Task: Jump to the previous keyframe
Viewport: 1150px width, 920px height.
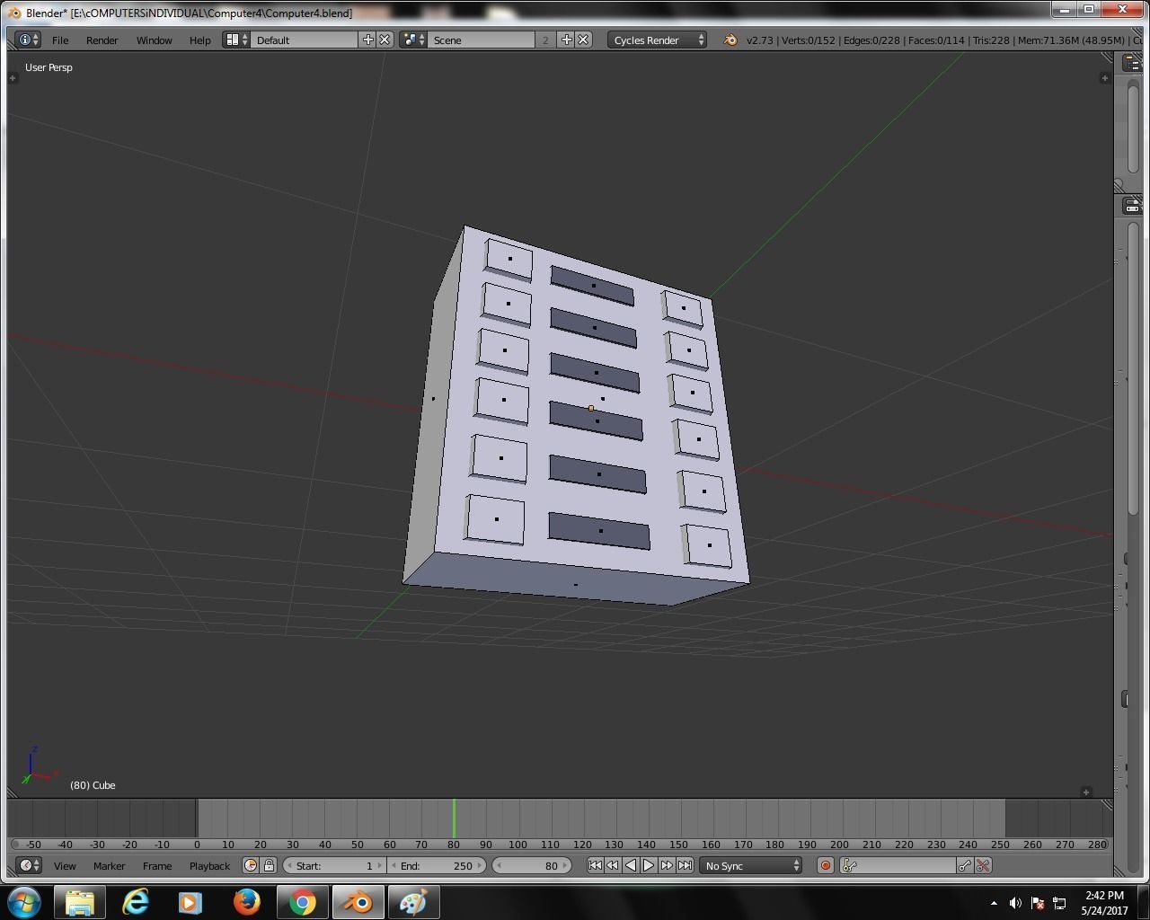Action: pos(612,865)
